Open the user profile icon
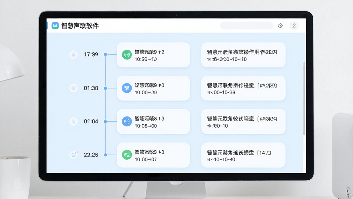Image resolution: width=353 pixels, height=199 pixels. coord(294,26)
